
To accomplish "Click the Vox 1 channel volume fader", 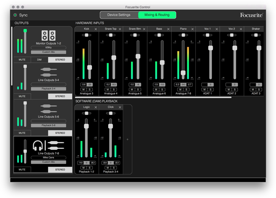I will (210, 48).
